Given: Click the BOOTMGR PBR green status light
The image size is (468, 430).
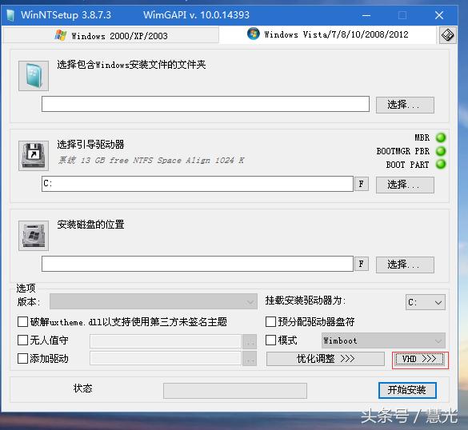Looking at the screenshot, I should pos(441,151).
